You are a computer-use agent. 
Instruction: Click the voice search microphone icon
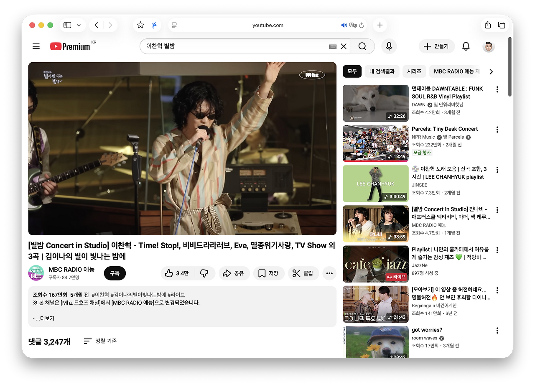[389, 46]
